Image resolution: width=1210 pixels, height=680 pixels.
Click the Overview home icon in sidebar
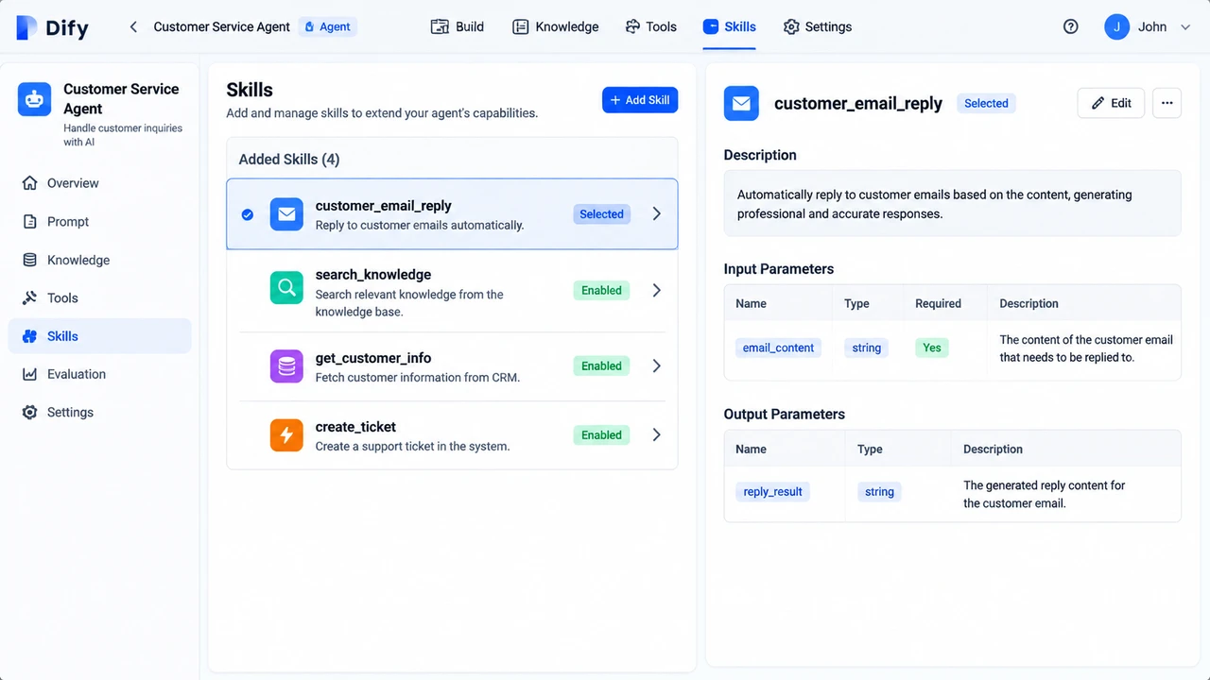[x=30, y=183]
